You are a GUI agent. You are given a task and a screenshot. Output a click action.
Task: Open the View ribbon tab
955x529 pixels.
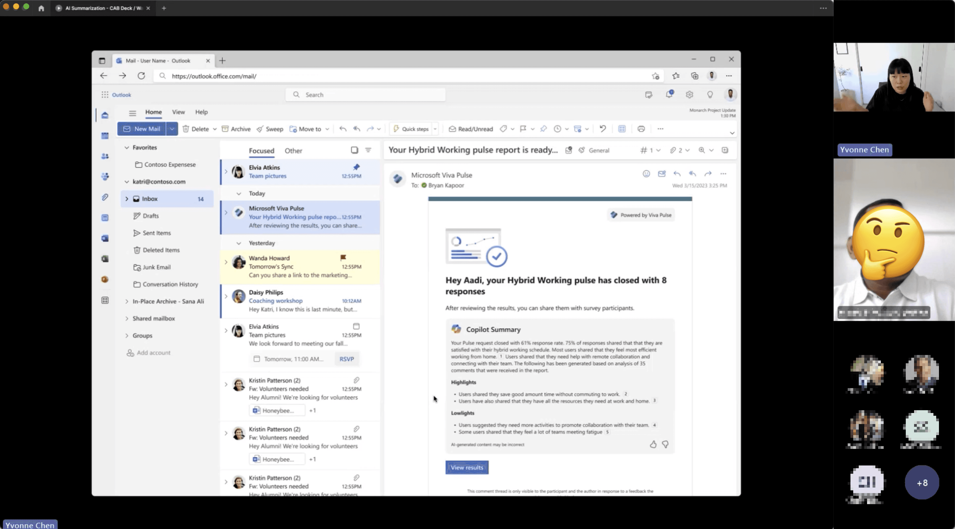pyautogui.click(x=178, y=112)
